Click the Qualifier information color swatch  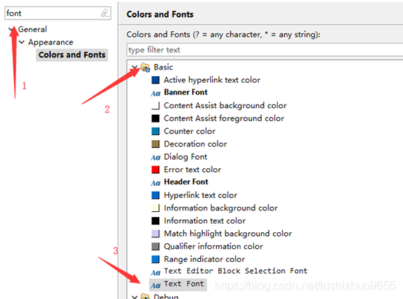pos(155,247)
